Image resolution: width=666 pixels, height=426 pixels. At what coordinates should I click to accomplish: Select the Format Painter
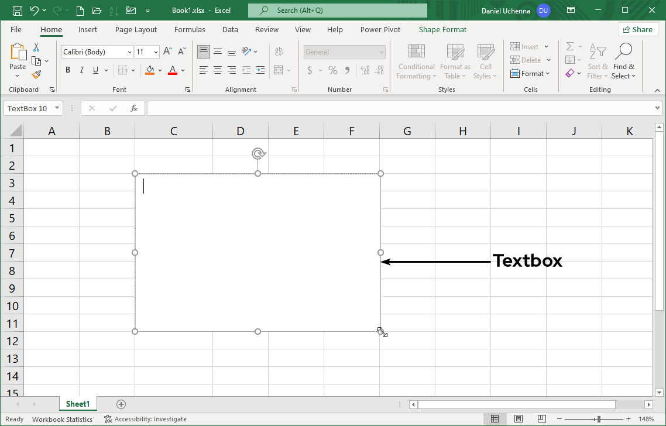click(35, 74)
